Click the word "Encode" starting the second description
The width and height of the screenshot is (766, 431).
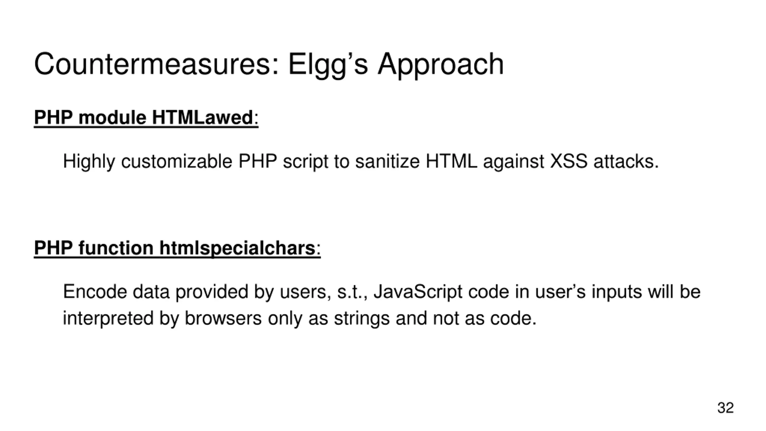coord(95,292)
